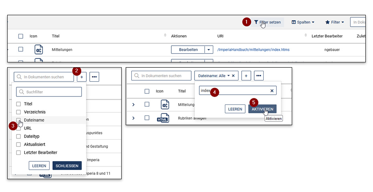This screenshot has width=373, height=192.
Task: Click the plus button beside Dateiname: Alle chip
Action: point(246,76)
